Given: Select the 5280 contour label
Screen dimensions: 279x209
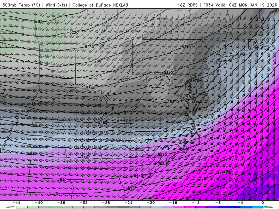Looking at the screenshot, I should click(x=97, y=61).
